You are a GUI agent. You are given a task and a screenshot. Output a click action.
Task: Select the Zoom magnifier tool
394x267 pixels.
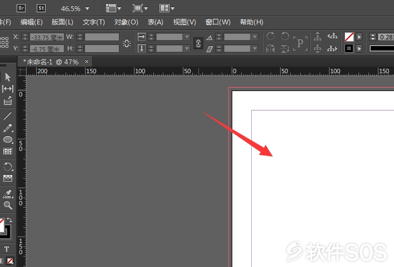pos(8,205)
